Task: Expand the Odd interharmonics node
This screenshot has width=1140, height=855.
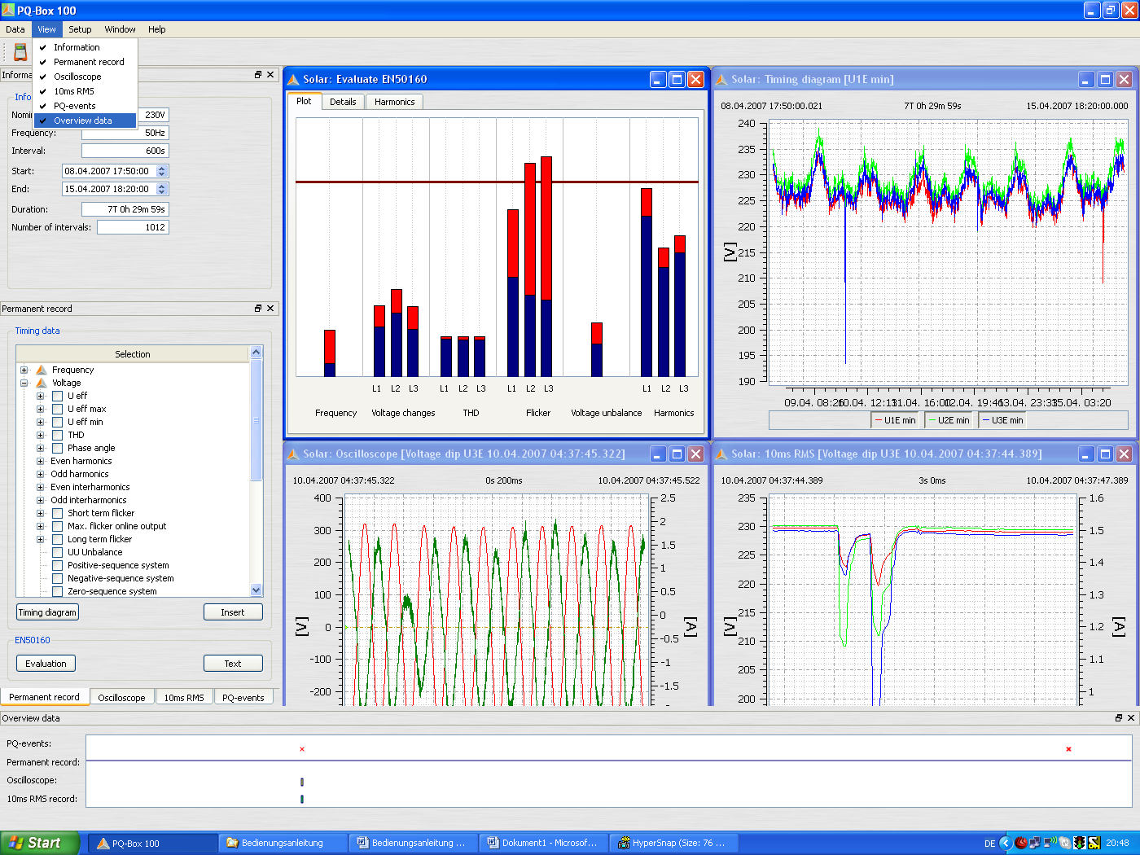Action: coord(40,500)
